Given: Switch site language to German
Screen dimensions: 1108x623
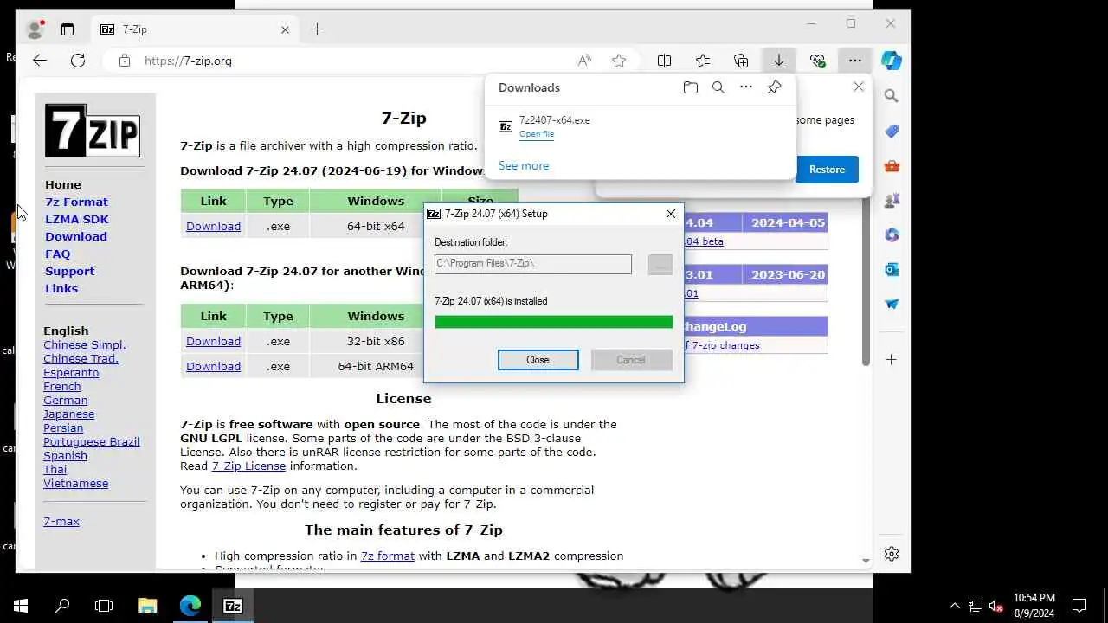Looking at the screenshot, I should pyautogui.click(x=66, y=400).
